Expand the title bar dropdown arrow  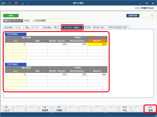28,3
